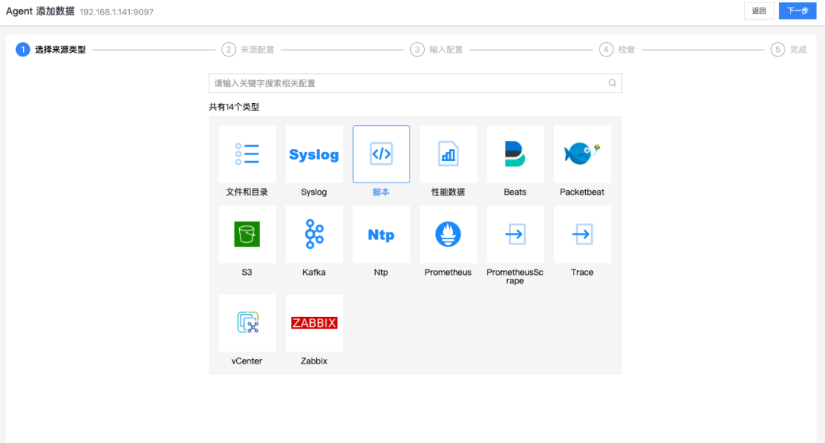825x443 pixels.
Task: Click the 共有14个类型 count text
Action: pos(235,107)
